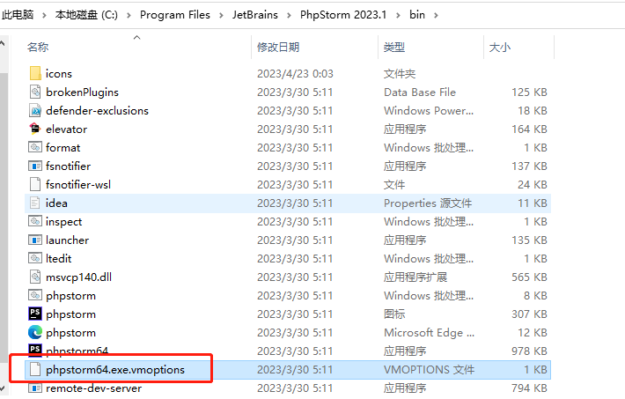The width and height of the screenshot is (625, 399).
Task: Sort files by 修改日期 column header
Action: click(278, 47)
